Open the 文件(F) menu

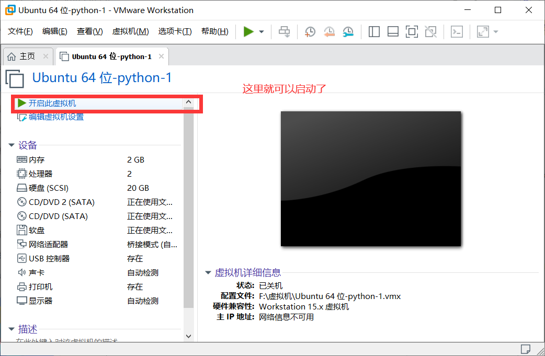(20, 31)
